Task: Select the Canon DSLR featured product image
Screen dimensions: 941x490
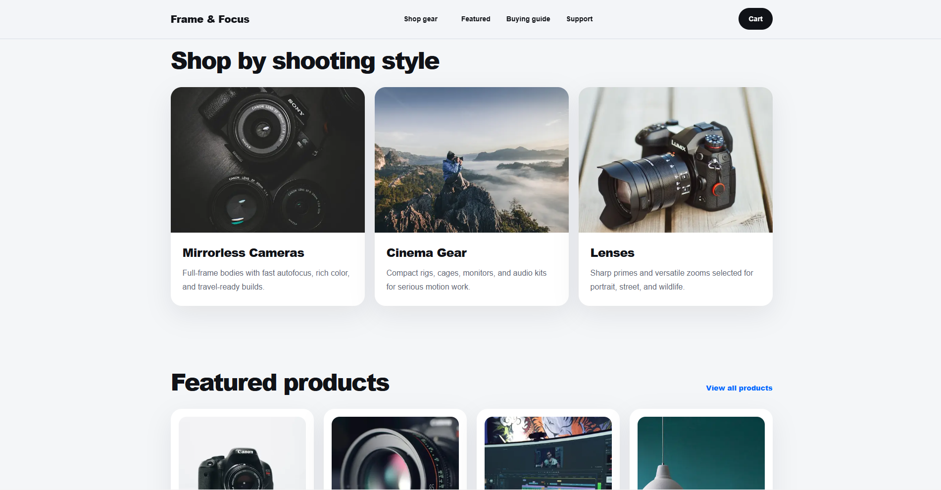Action: click(242, 453)
